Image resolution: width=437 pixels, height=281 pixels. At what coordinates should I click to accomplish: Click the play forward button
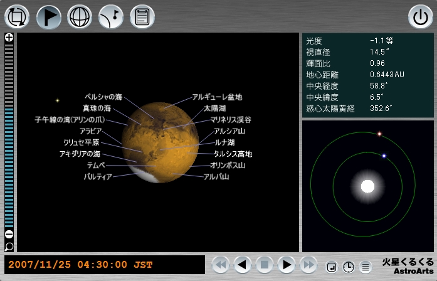coord(287,265)
